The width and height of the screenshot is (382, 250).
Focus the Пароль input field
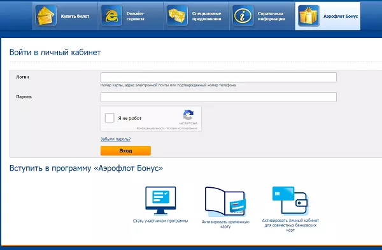[218, 97]
